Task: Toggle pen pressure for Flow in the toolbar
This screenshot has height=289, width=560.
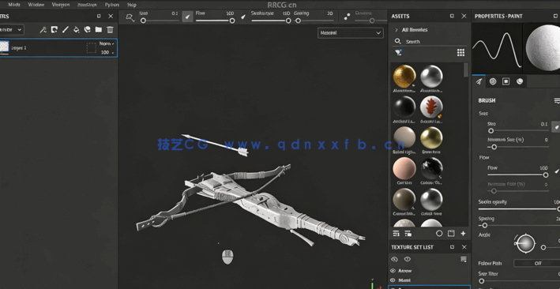Action: [243, 17]
